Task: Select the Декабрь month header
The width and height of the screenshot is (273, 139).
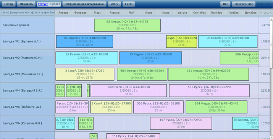Action: tap(250, 13)
